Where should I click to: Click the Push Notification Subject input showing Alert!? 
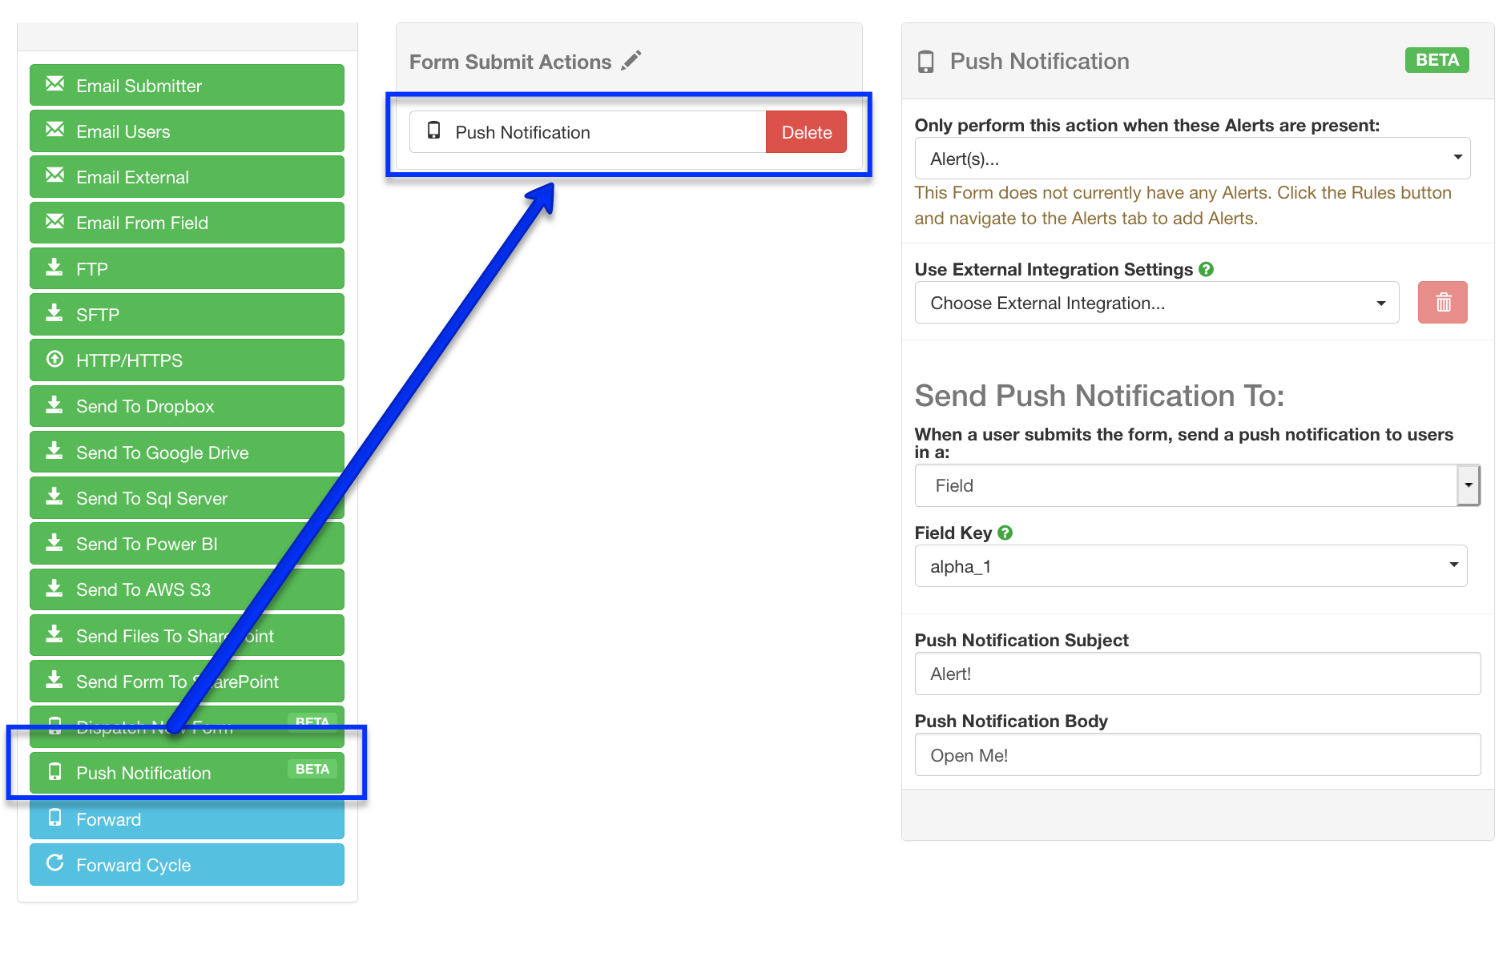[x=1197, y=674]
